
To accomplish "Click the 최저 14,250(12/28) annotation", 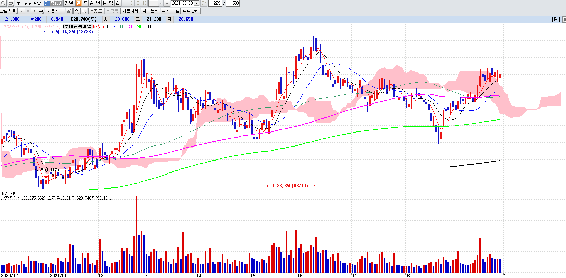I will tap(72, 32).
